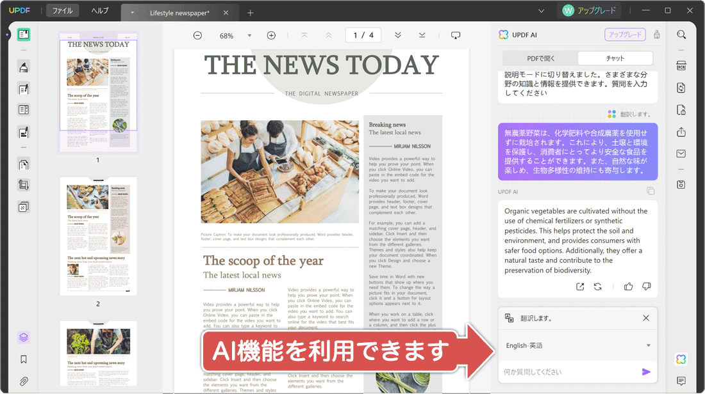Click the zoom out minus icon
The width and height of the screenshot is (705, 394).
(x=197, y=36)
